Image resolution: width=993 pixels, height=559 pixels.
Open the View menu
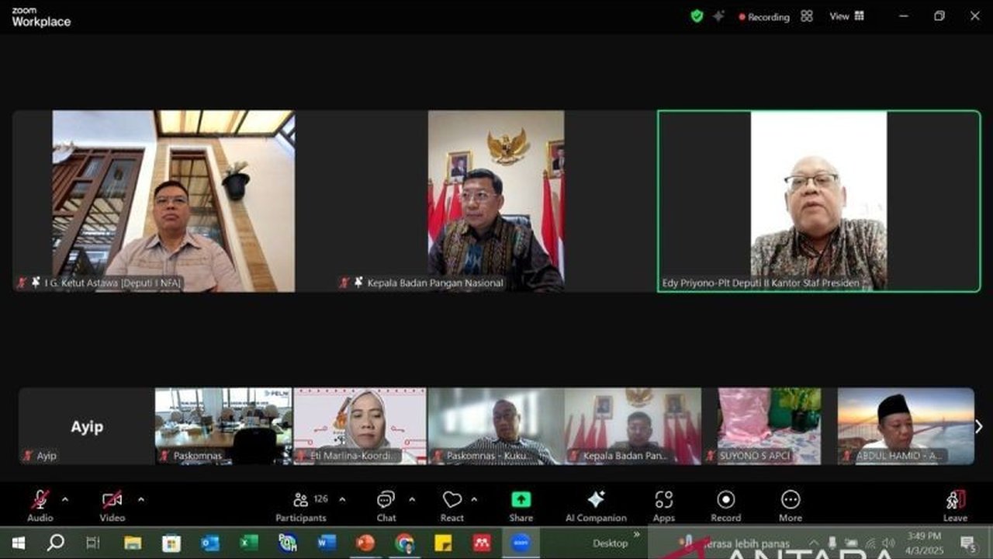point(846,16)
